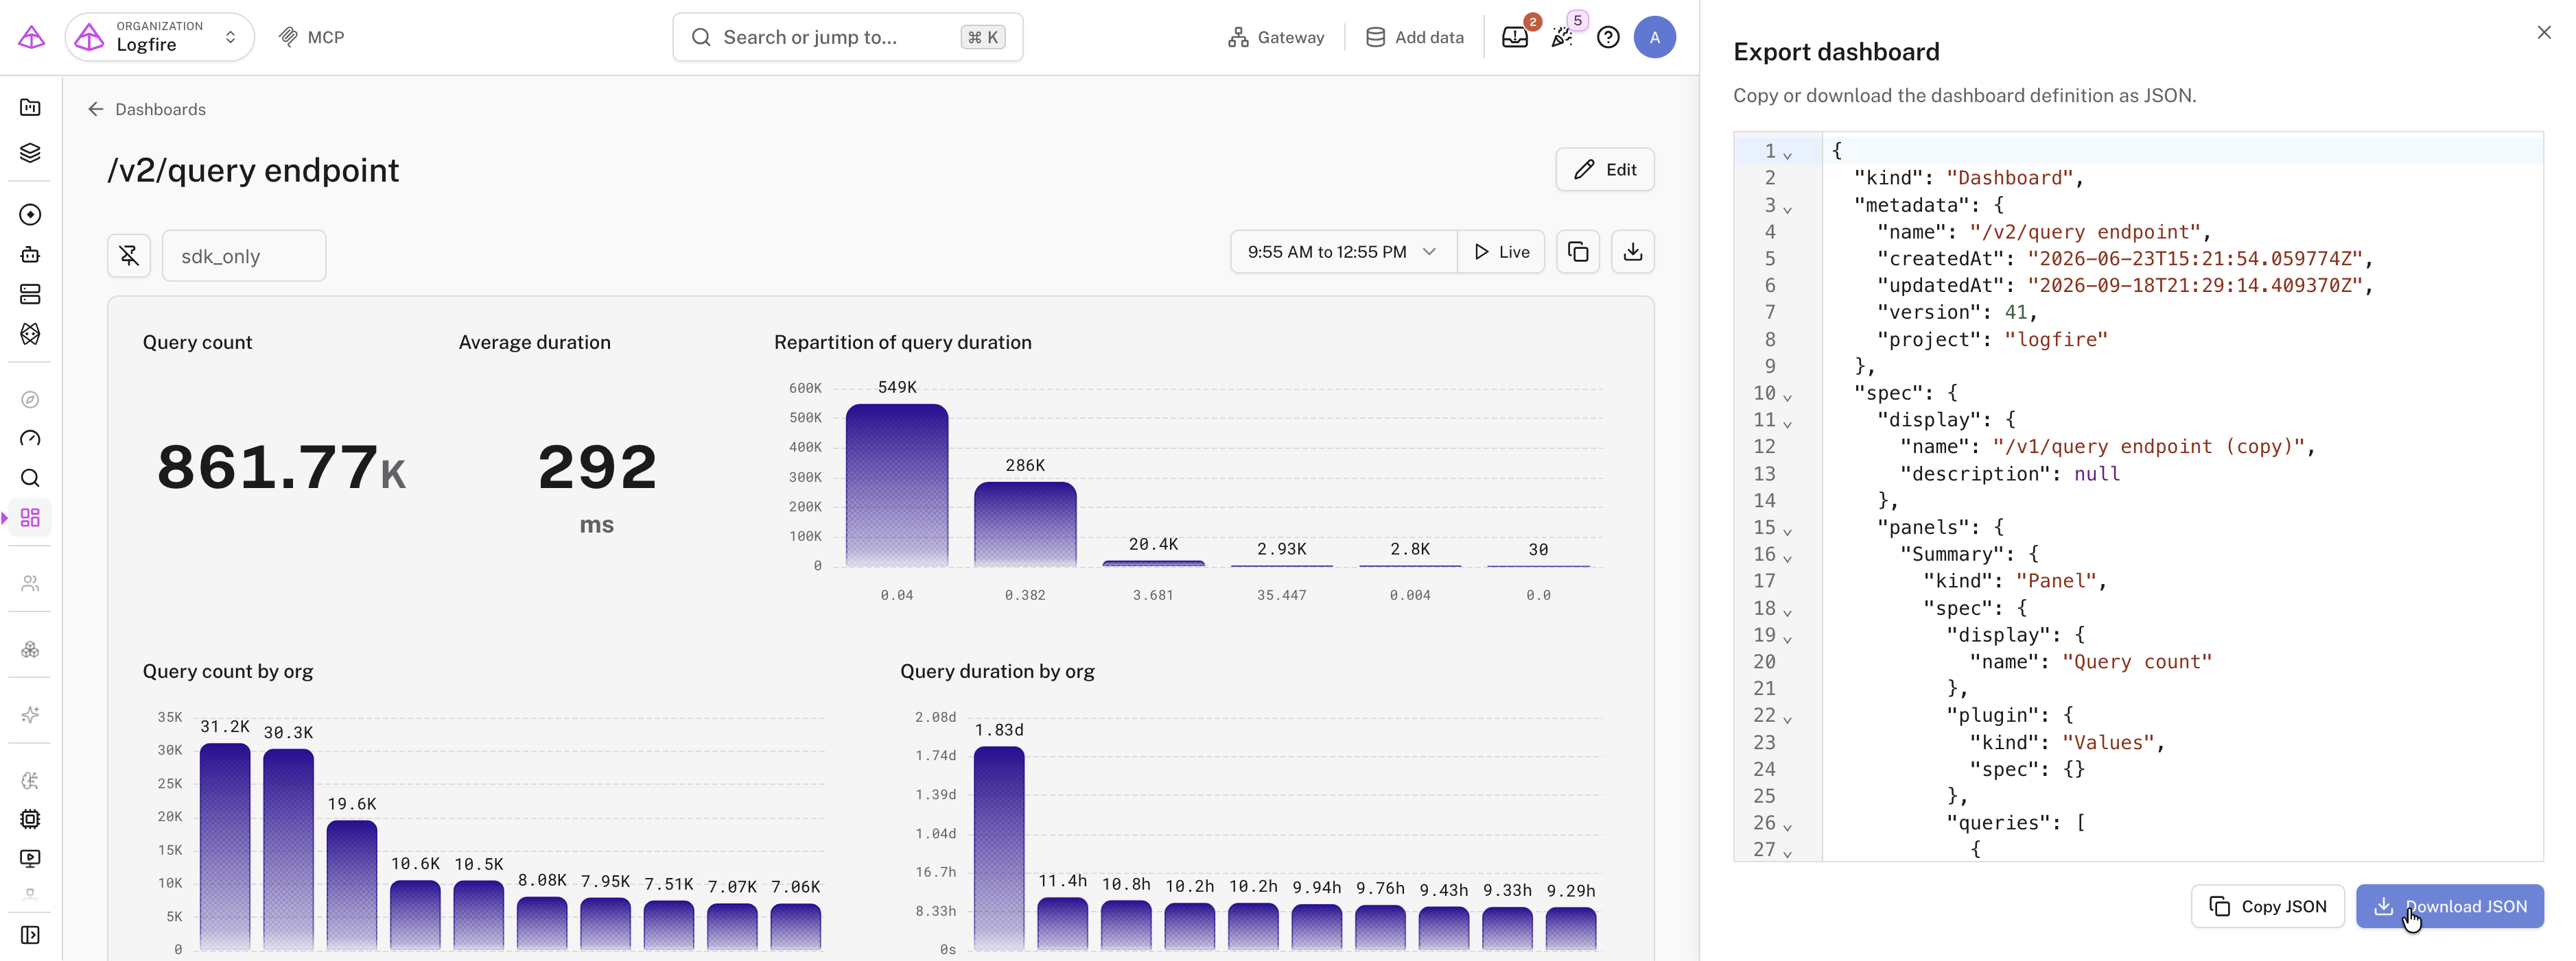Click Add data in the top bar
The height and width of the screenshot is (961, 2576).
[1414, 37]
